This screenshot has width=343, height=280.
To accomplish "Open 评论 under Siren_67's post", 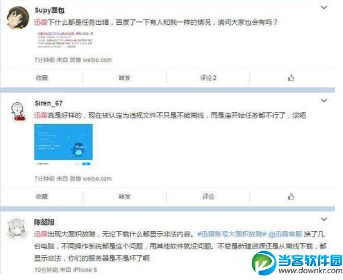I will click(x=208, y=197).
